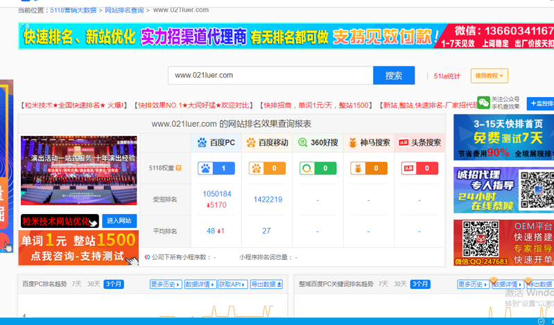The width and height of the screenshot is (554, 325).
Task: Click the blue 搜索 search button
Action: [x=394, y=76]
